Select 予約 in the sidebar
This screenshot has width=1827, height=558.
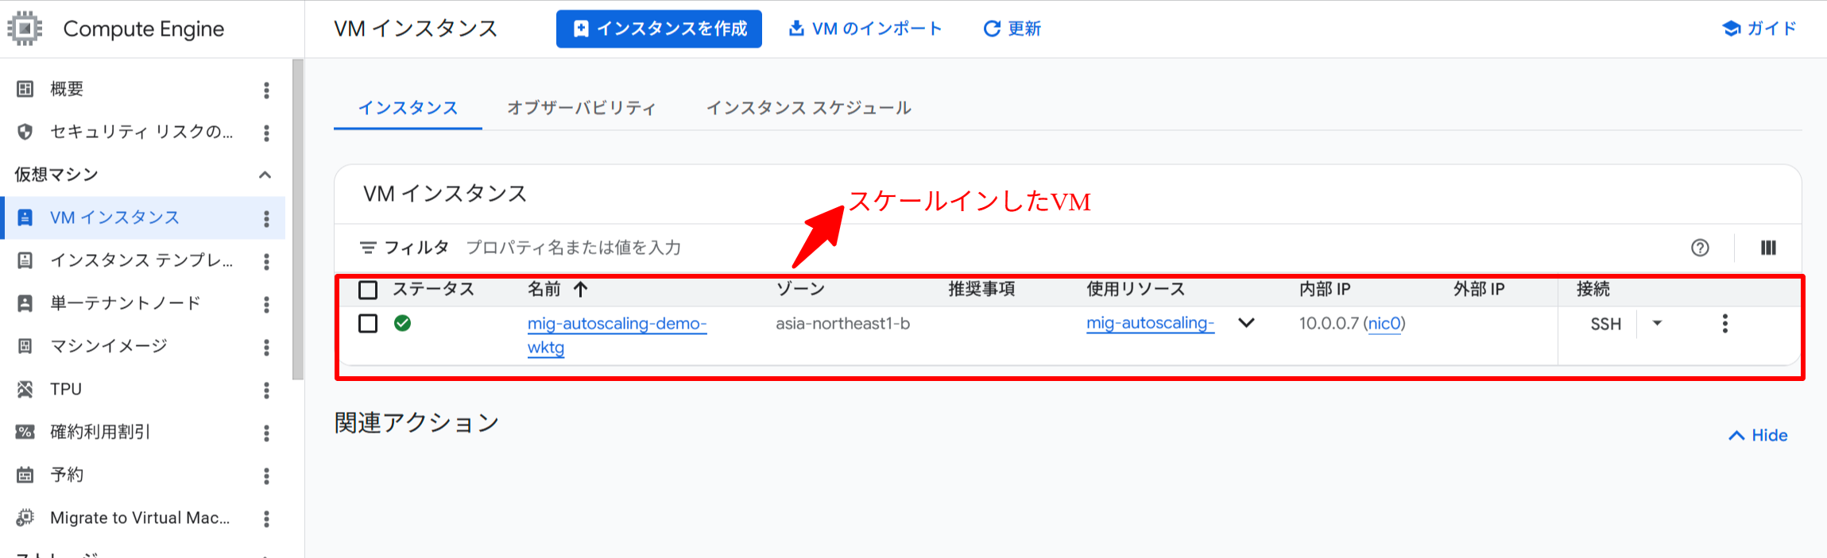(x=67, y=475)
